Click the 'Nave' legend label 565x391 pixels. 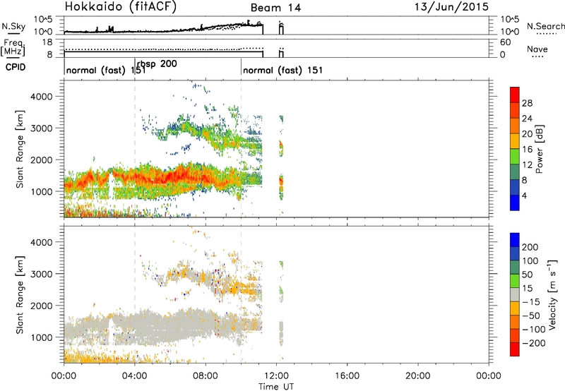(537, 49)
